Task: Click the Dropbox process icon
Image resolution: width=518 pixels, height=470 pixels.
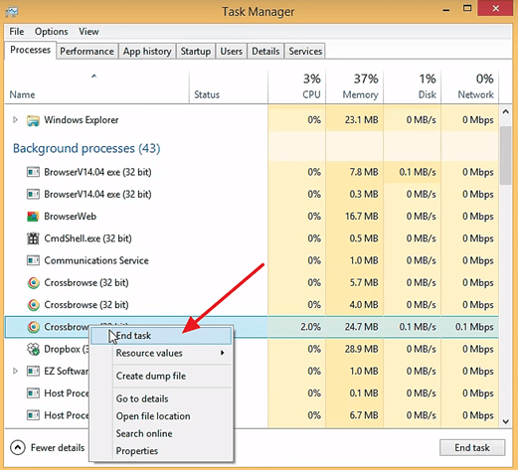Action: coord(33,349)
